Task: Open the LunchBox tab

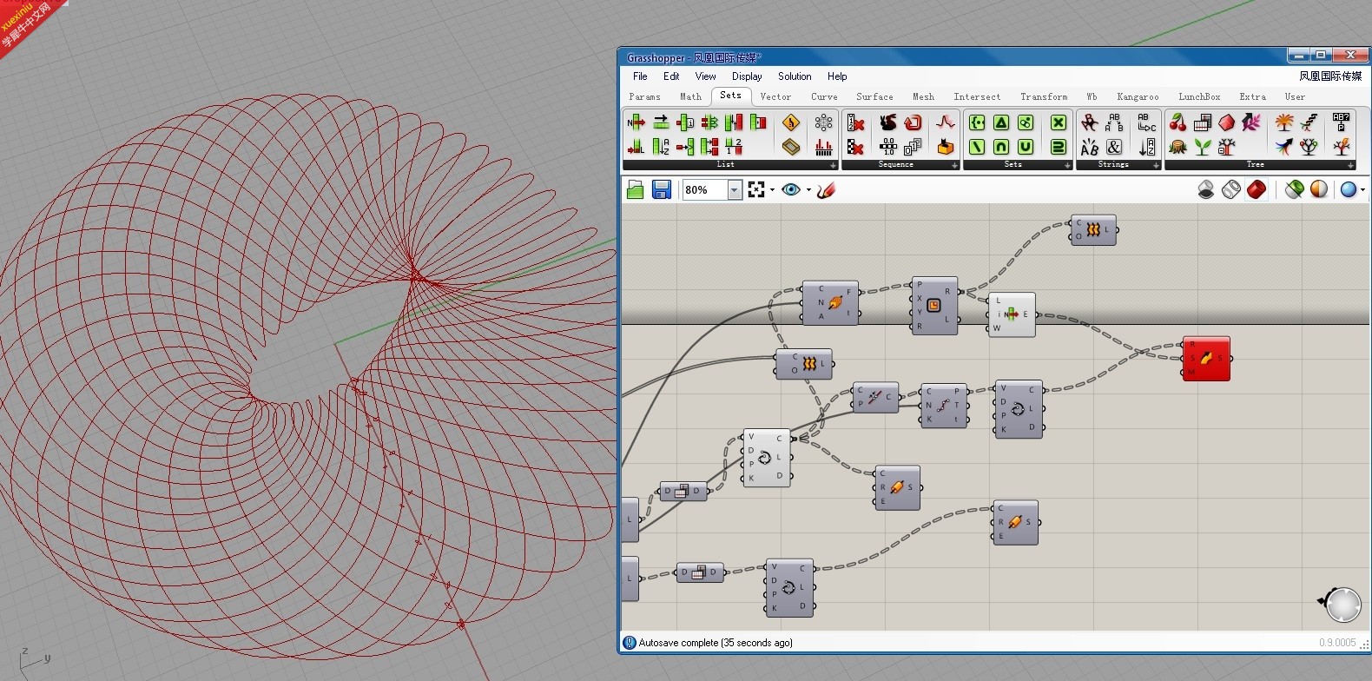Action: 1199,96
